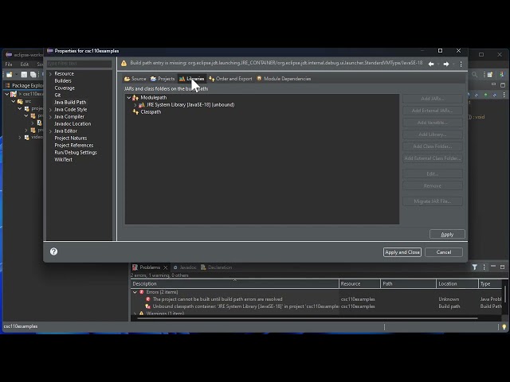Click the type filter text field

point(79,64)
